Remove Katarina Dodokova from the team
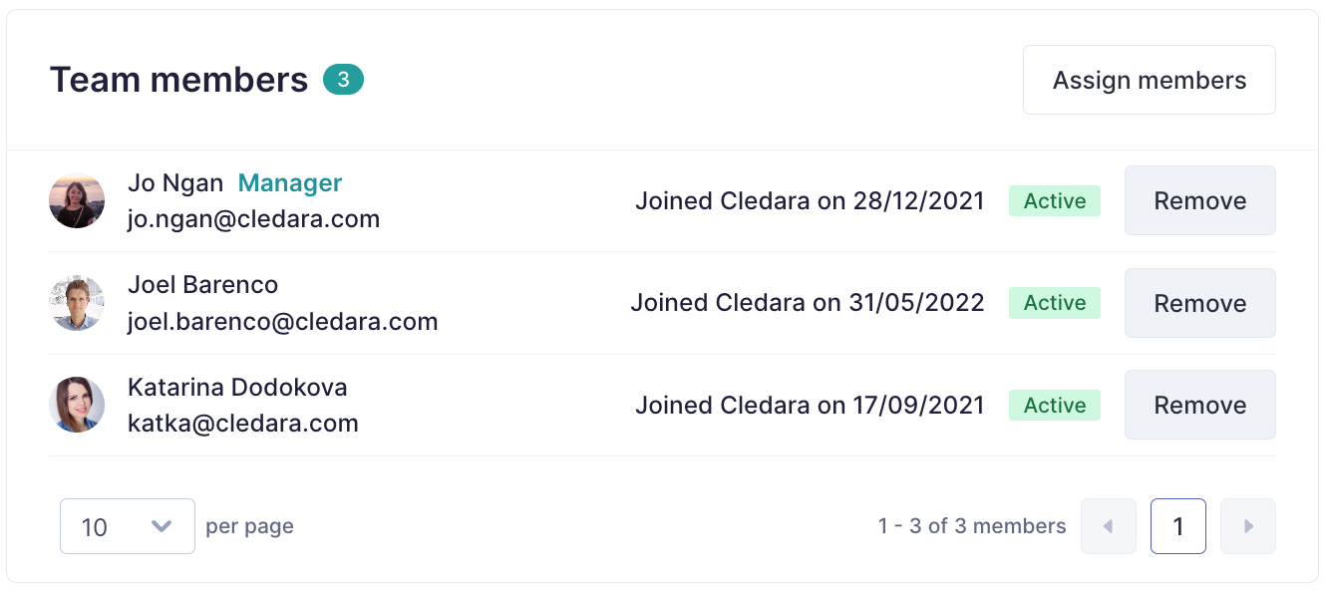Viewport: 1325px width, 592px height. pyautogui.click(x=1199, y=405)
